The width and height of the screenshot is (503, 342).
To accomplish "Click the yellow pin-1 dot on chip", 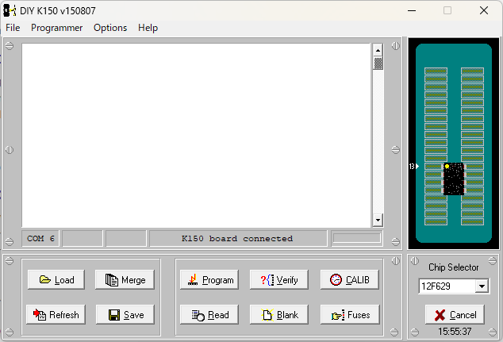I will pyautogui.click(x=447, y=166).
